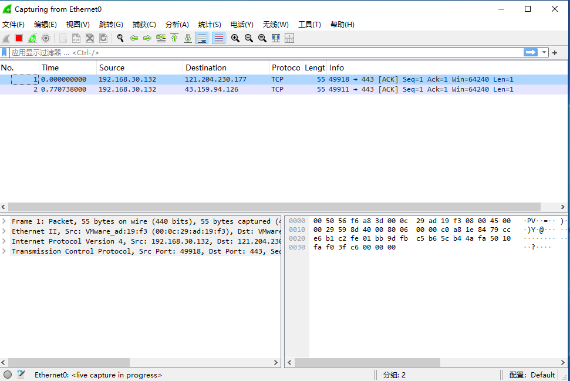Zoom in on packet list text
This screenshot has height=381, width=570.
click(x=235, y=38)
